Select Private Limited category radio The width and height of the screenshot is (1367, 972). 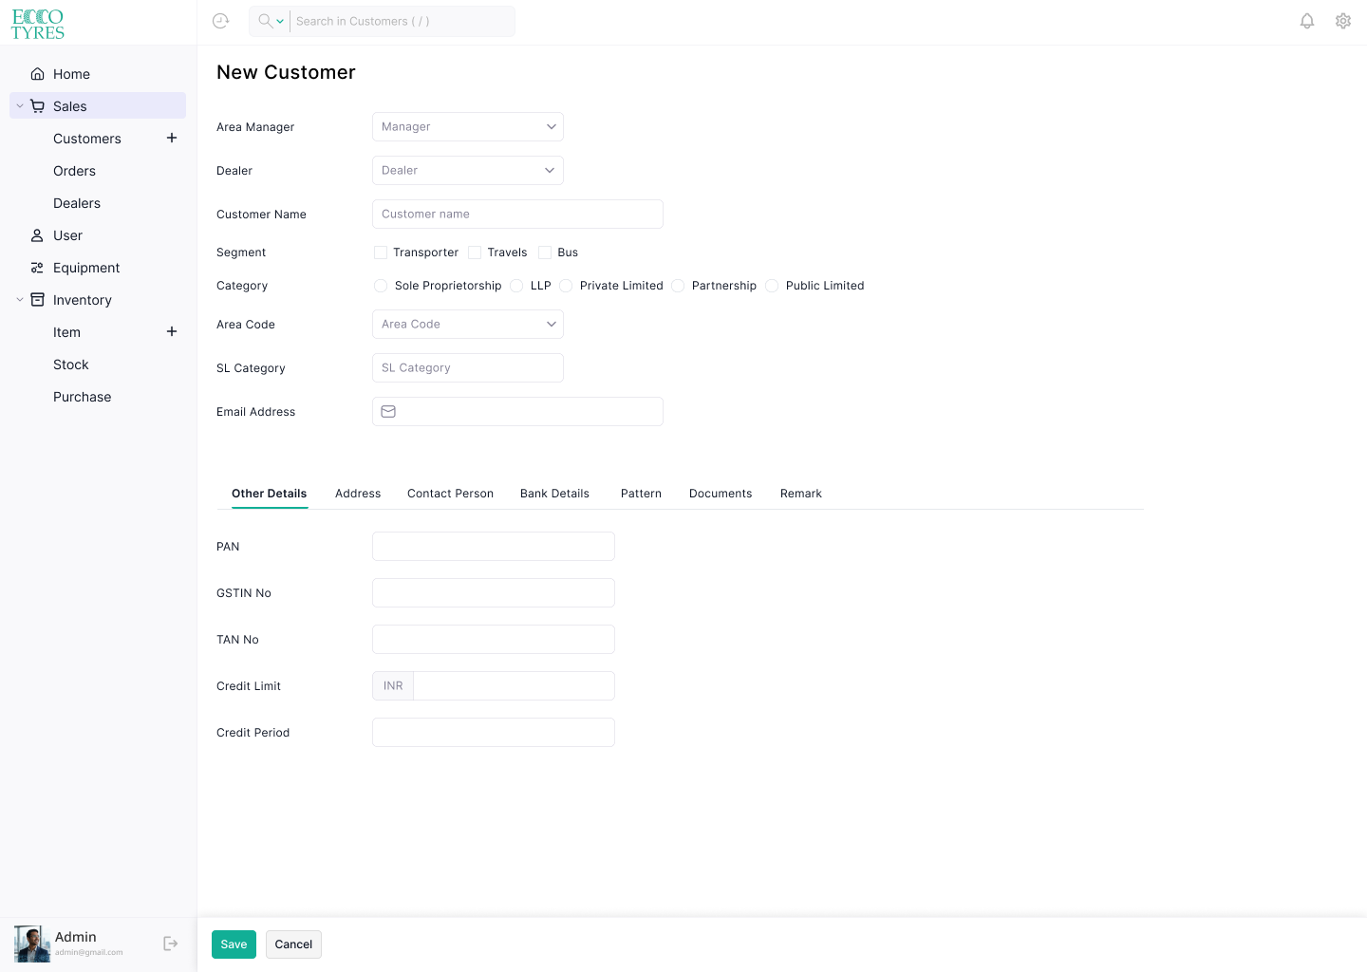pos(566,286)
